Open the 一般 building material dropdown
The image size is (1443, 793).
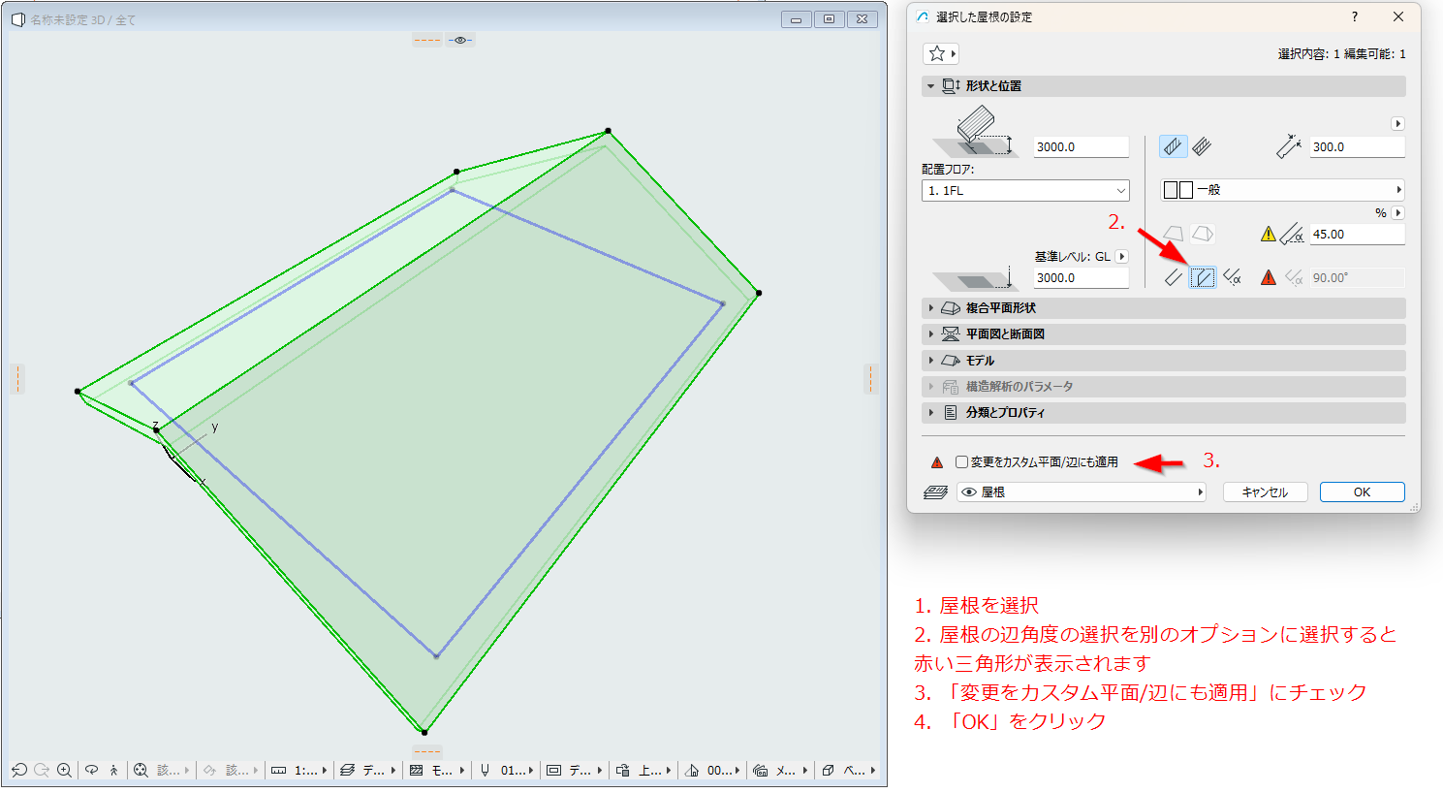pyautogui.click(x=1282, y=190)
